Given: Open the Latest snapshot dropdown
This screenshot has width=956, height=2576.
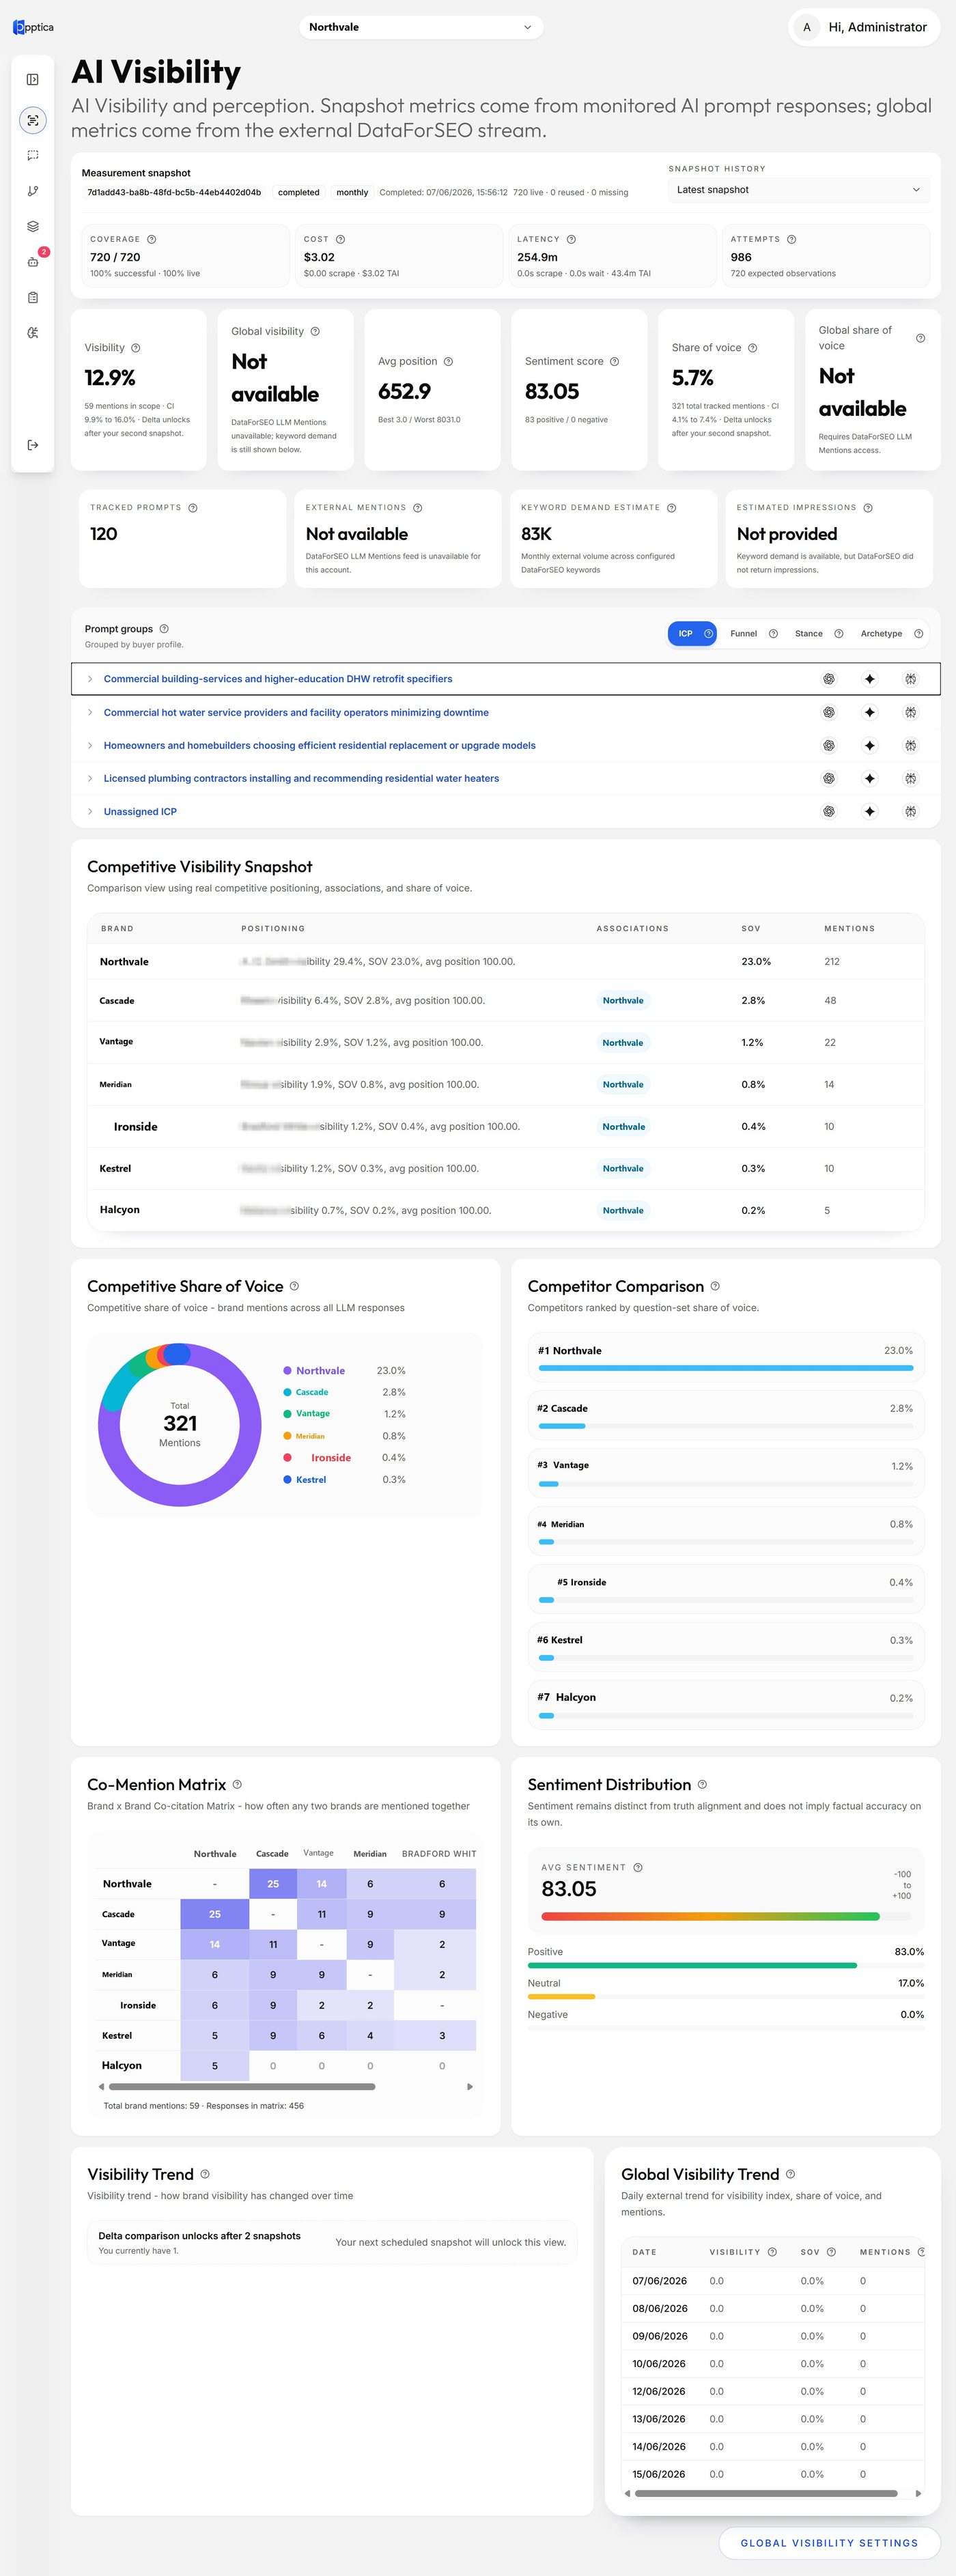Looking at the screenshot, I should click(799, 190).
